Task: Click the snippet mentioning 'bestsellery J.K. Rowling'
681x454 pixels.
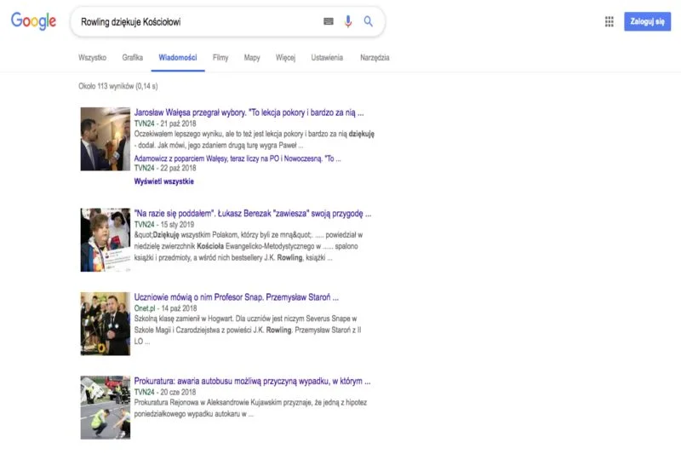Action: 249,246
